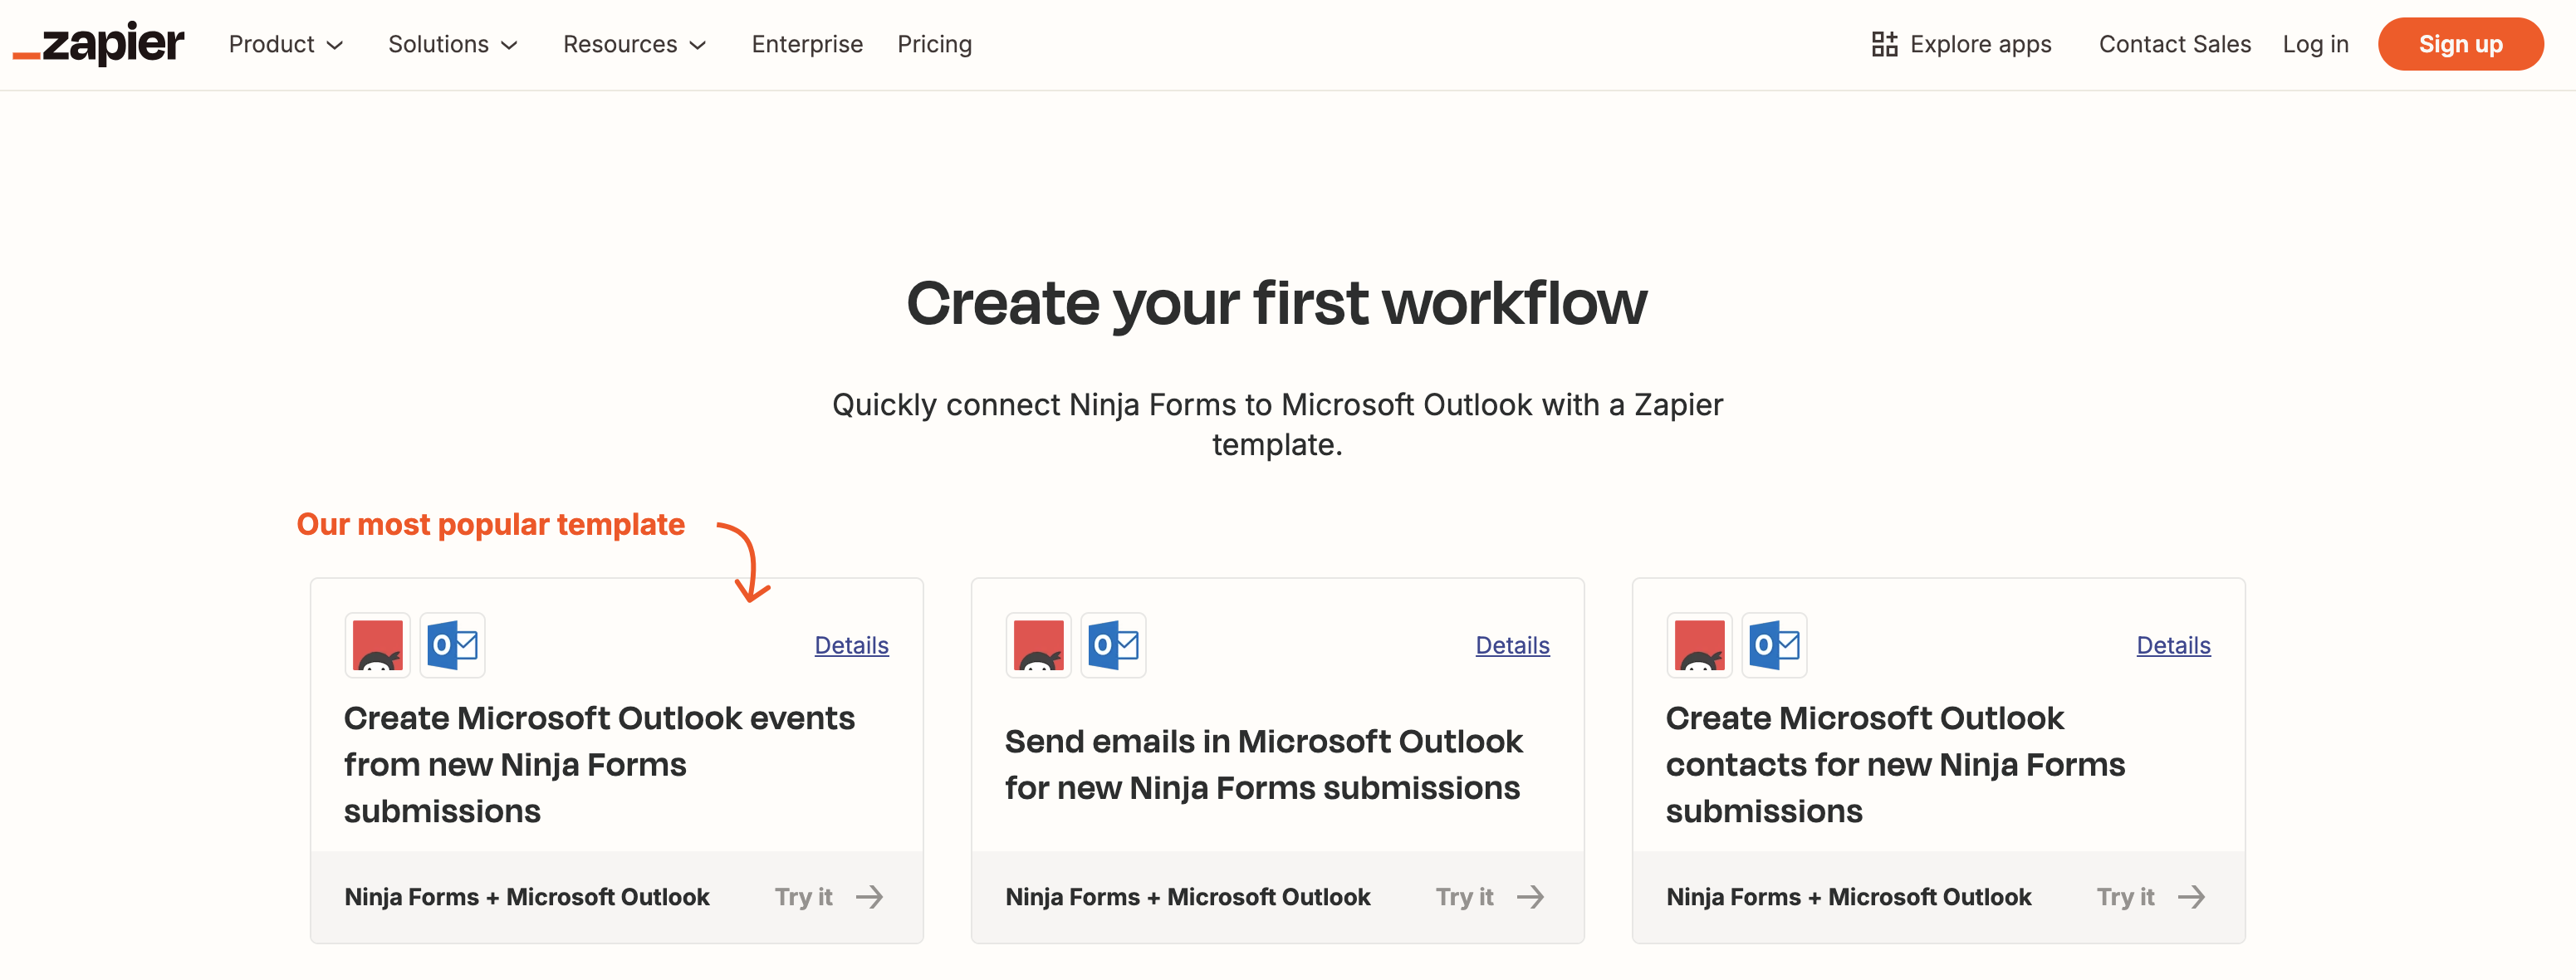
Task: Open Details for the Outlook events template
Action: 851,645
